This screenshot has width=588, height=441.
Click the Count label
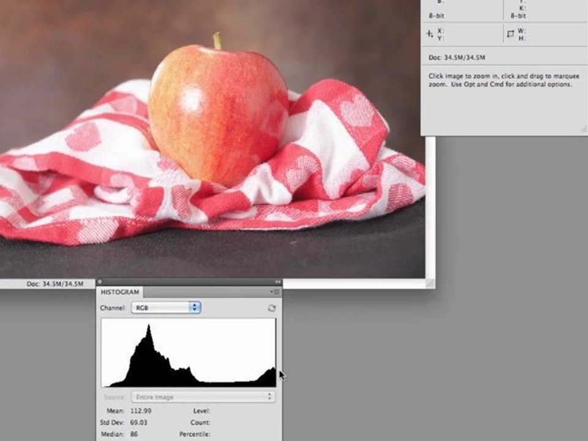pyautogui.click(x=200, y=422)
